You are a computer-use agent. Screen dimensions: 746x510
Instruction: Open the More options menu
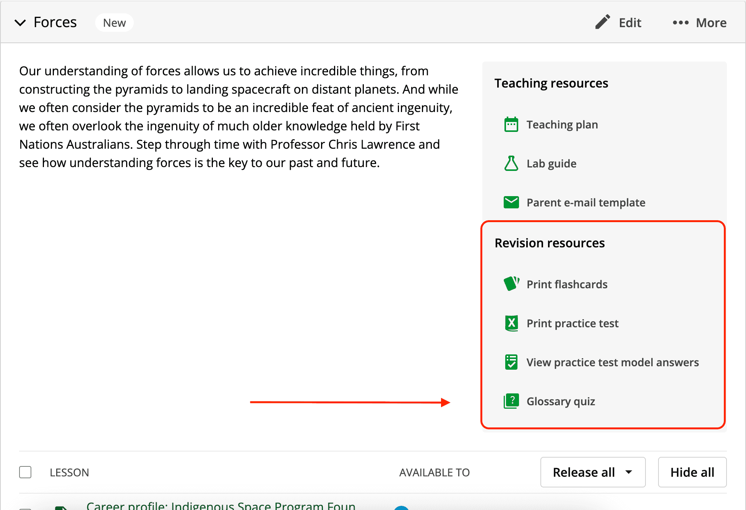point(700,23)
